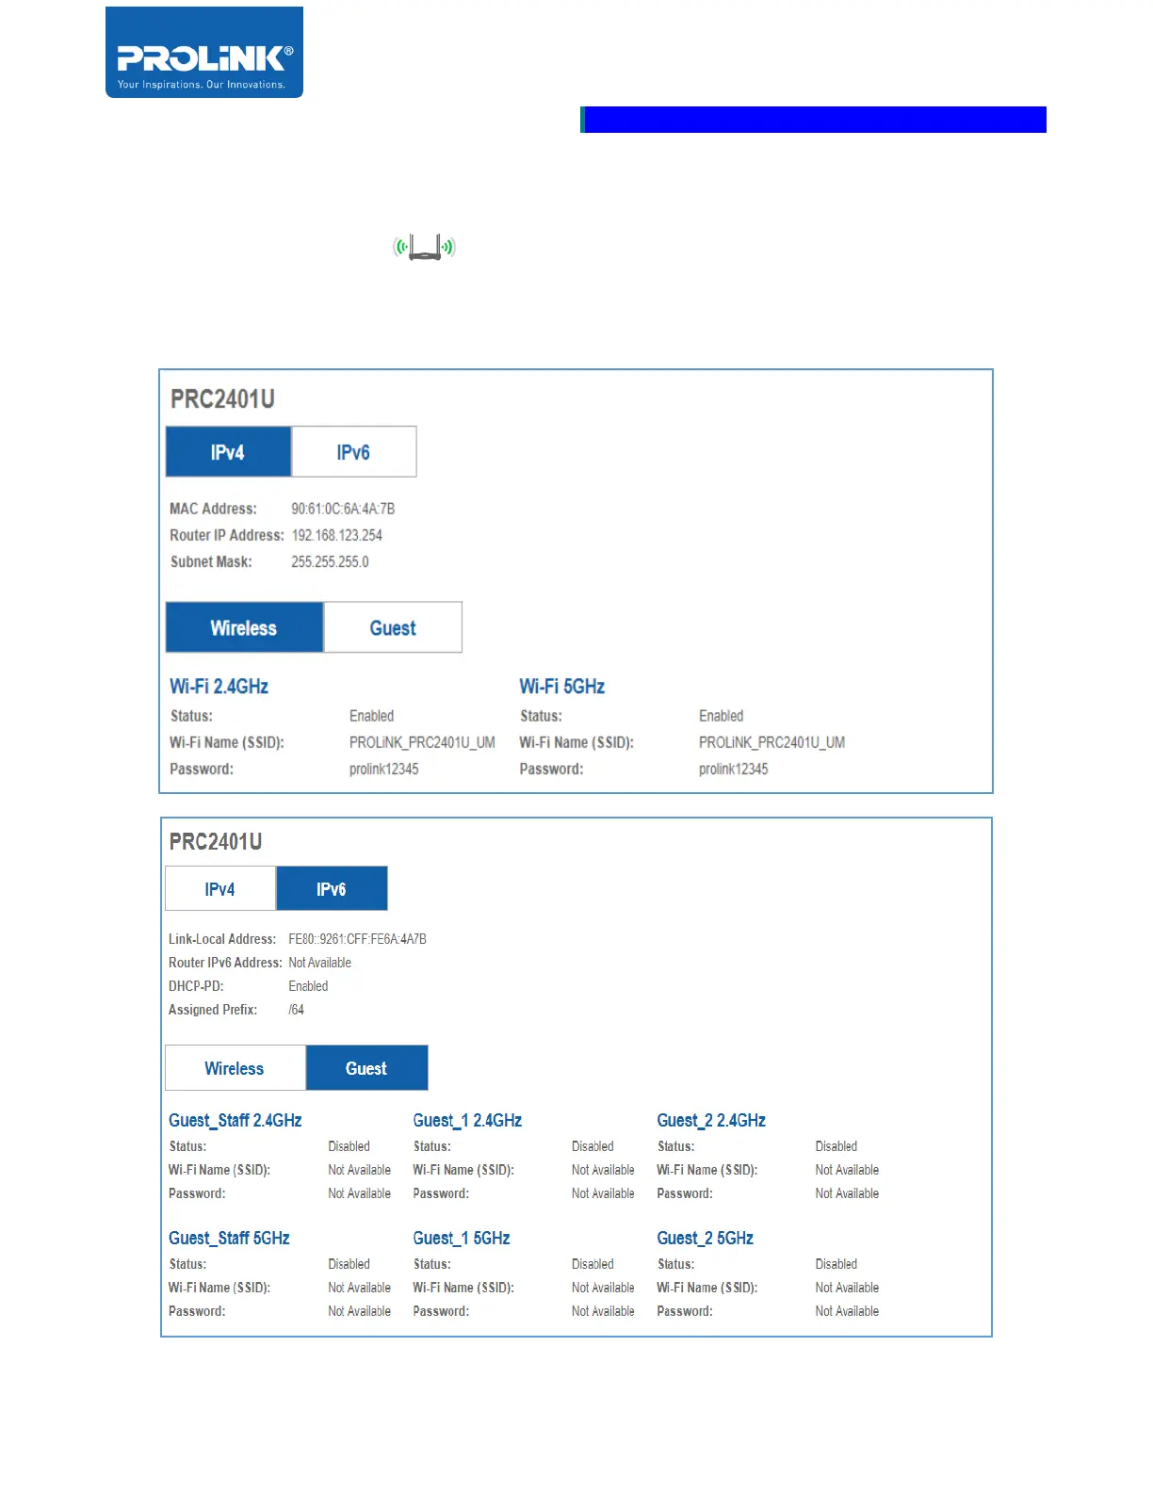Viewport: 1153px width, 1492px height.
Task: Click the wireless router icon
Action: (425, 248)
